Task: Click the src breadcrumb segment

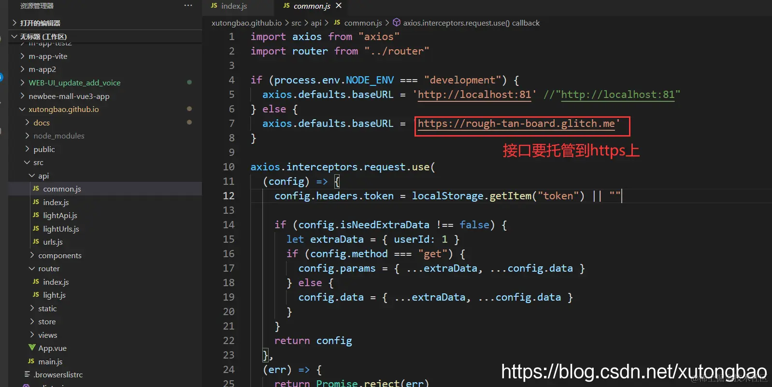Action: [x=296, y=23]
